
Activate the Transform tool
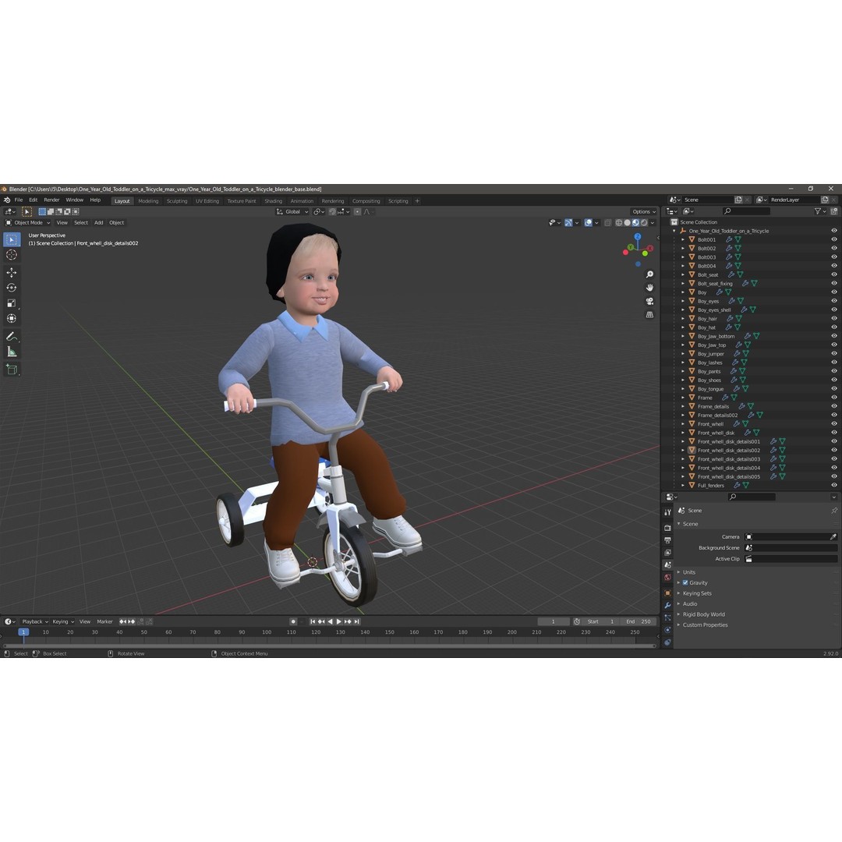11,318
